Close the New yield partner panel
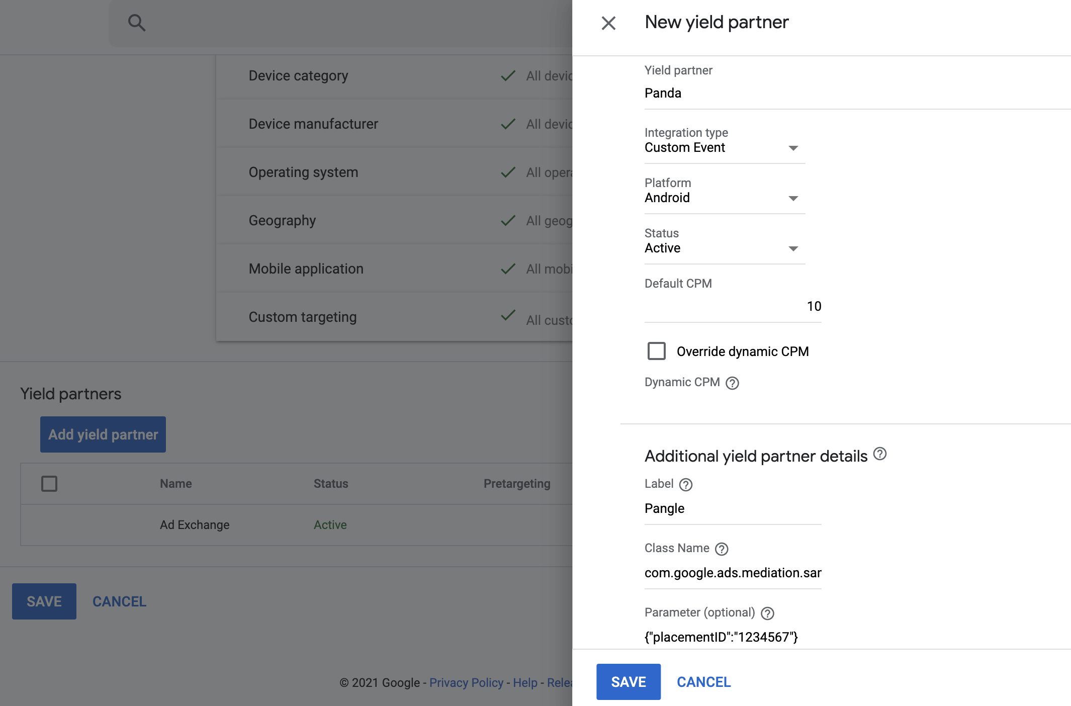Screen dimensions: 1071x706 (x=609, y=23)
